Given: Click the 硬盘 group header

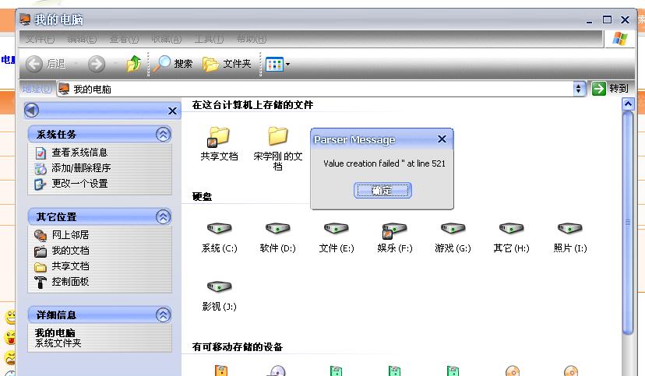Looking at the screenshot, I should pyautogui.click(x=202, y=197).
